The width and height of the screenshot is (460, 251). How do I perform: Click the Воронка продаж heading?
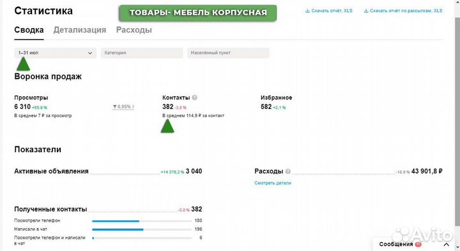[48, 76]
